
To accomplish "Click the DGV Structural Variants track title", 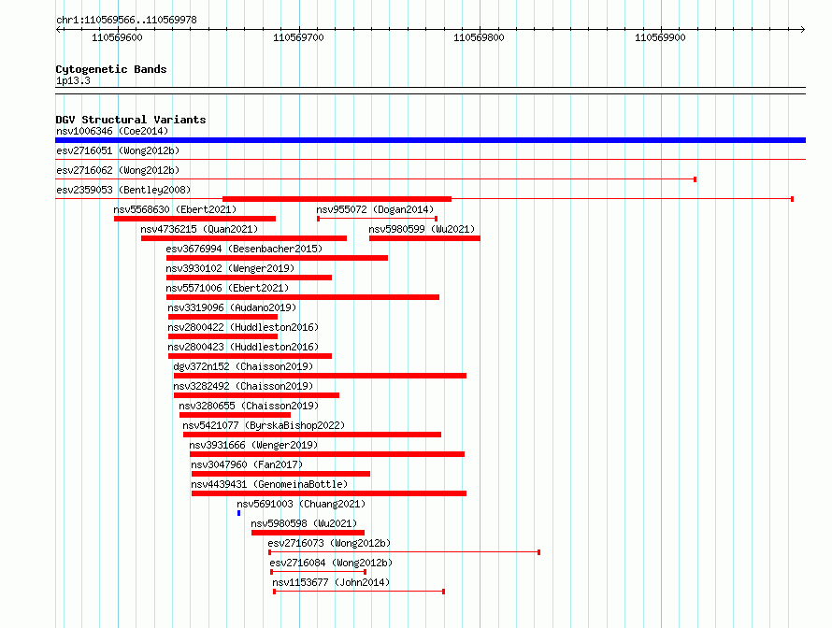I will [x=131, y=120].
